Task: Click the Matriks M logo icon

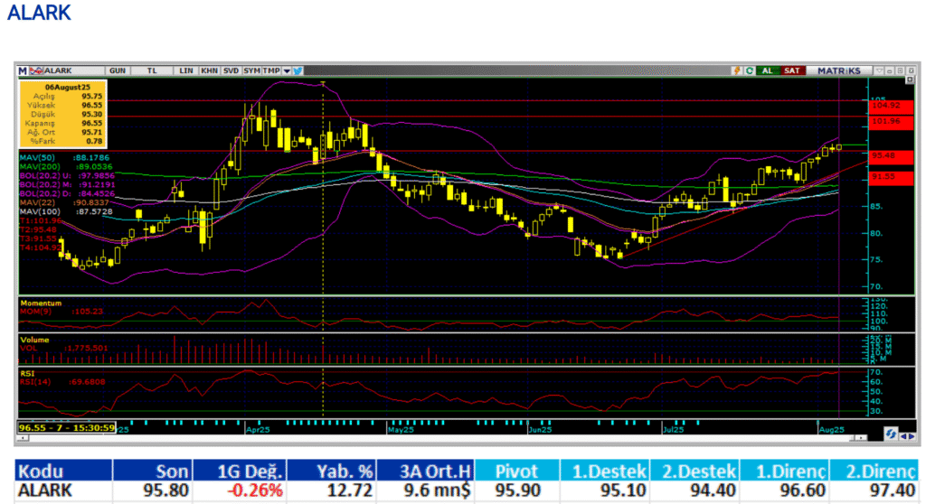Action: pos(23,70)
